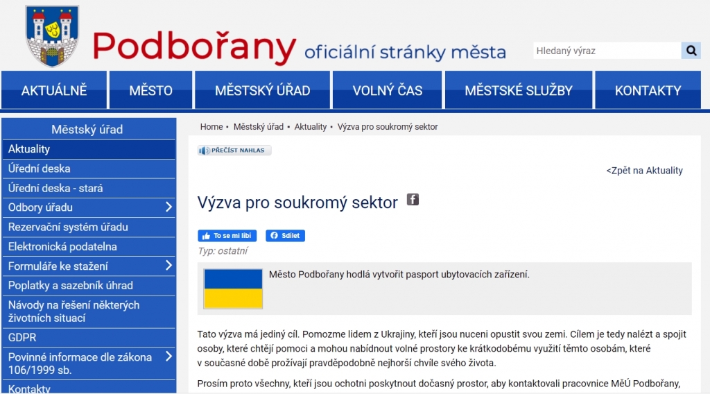
Task: Go to KONTAKTY in the top navigation
Action: [648, 90]
